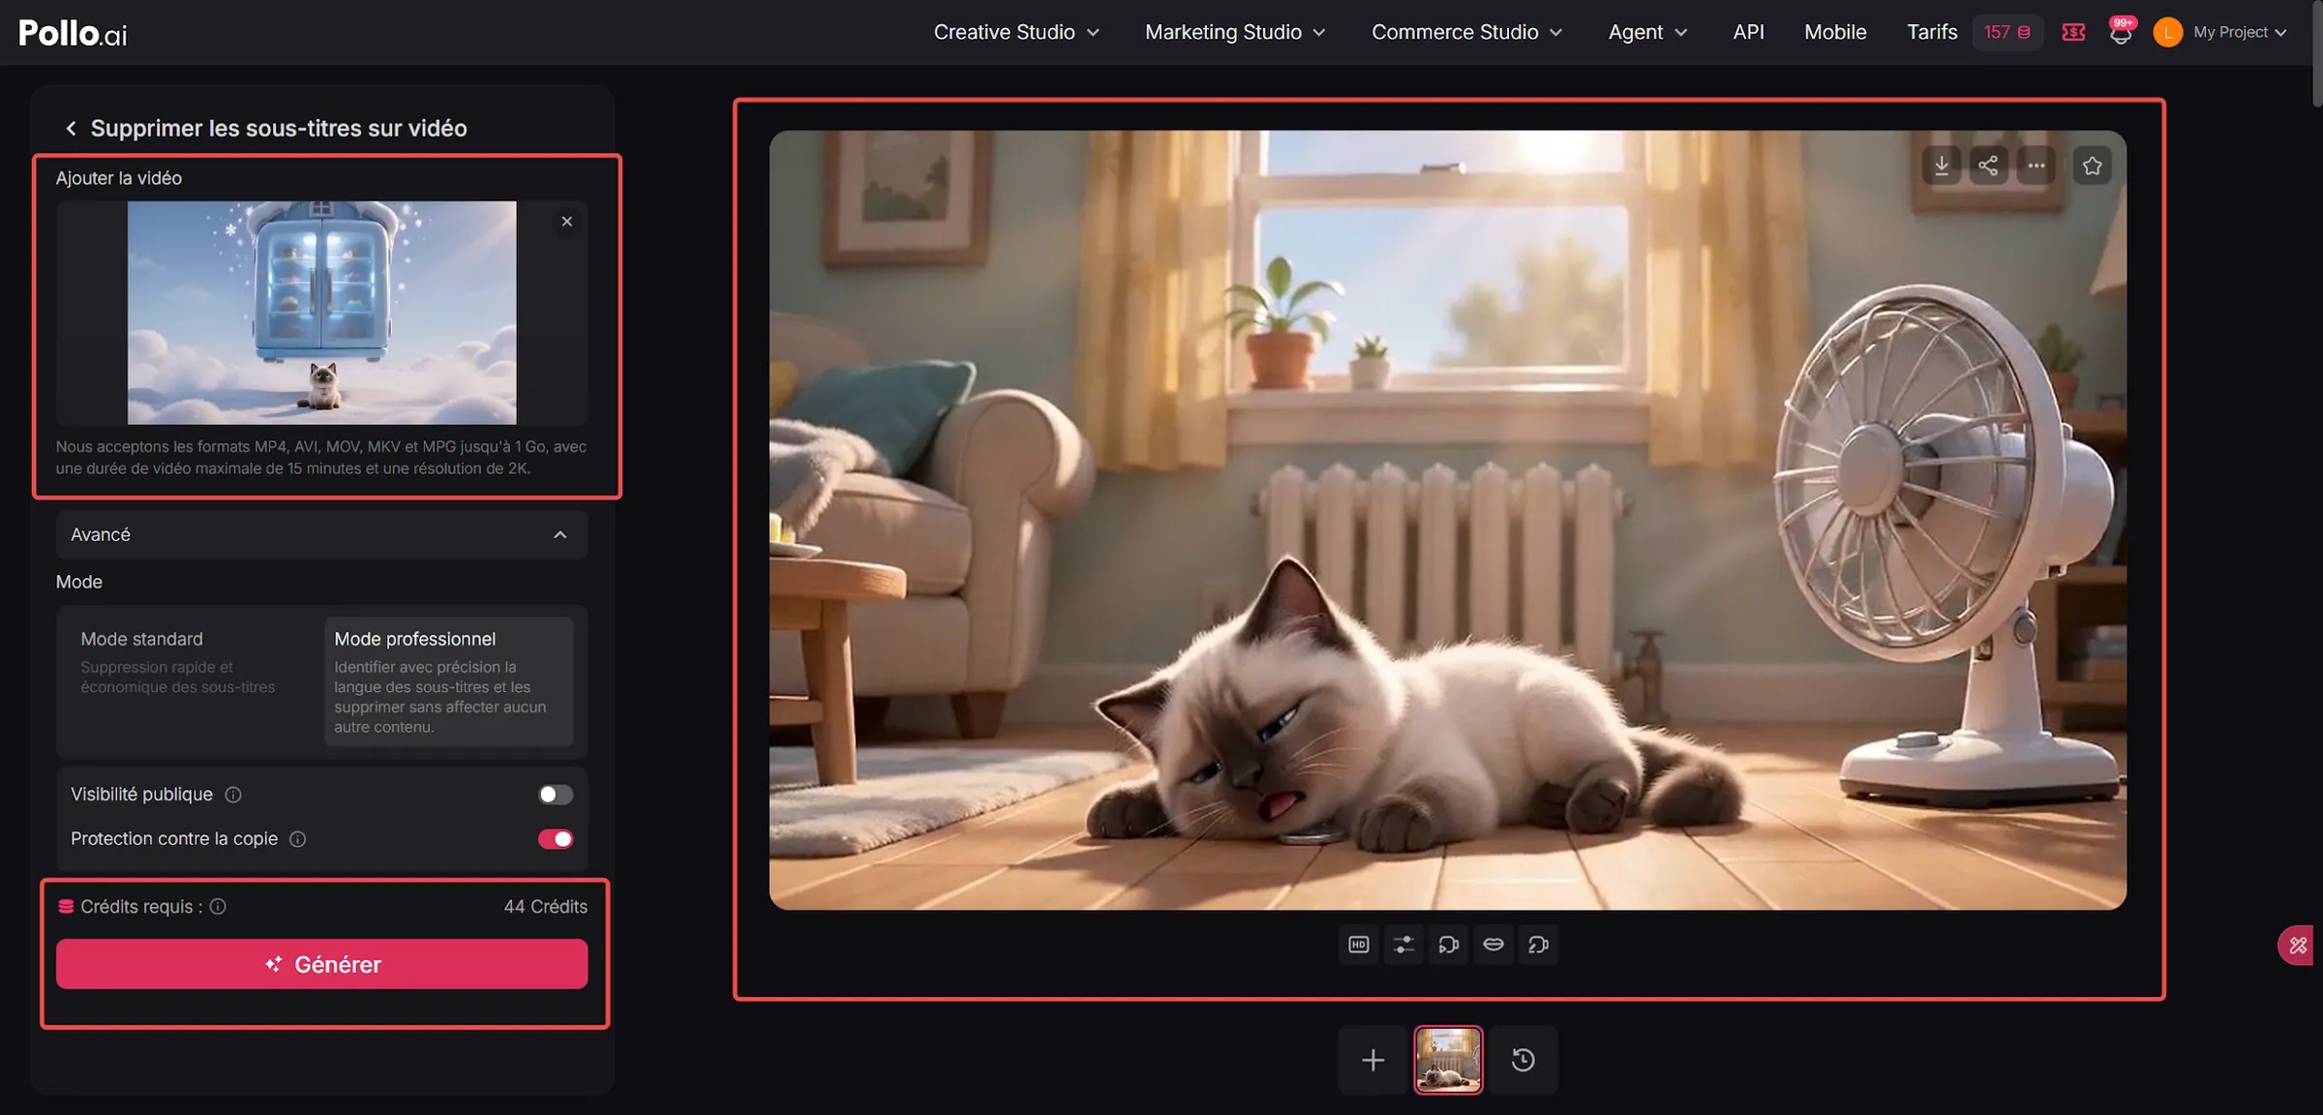
Task: Download the generated cat video
Action: [1942, 166]
